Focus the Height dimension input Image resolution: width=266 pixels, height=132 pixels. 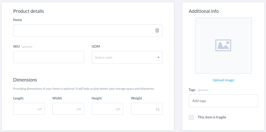[104, 109]
